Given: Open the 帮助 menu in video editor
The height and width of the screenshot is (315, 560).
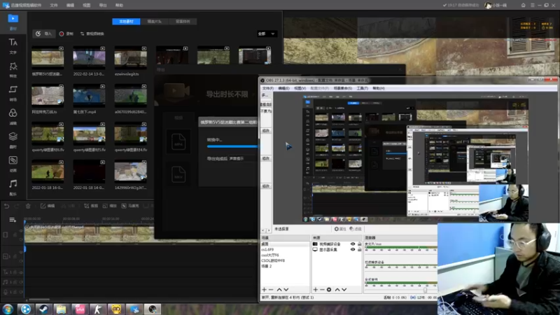Looking at the screenshot, I should [x=119, y=6].
